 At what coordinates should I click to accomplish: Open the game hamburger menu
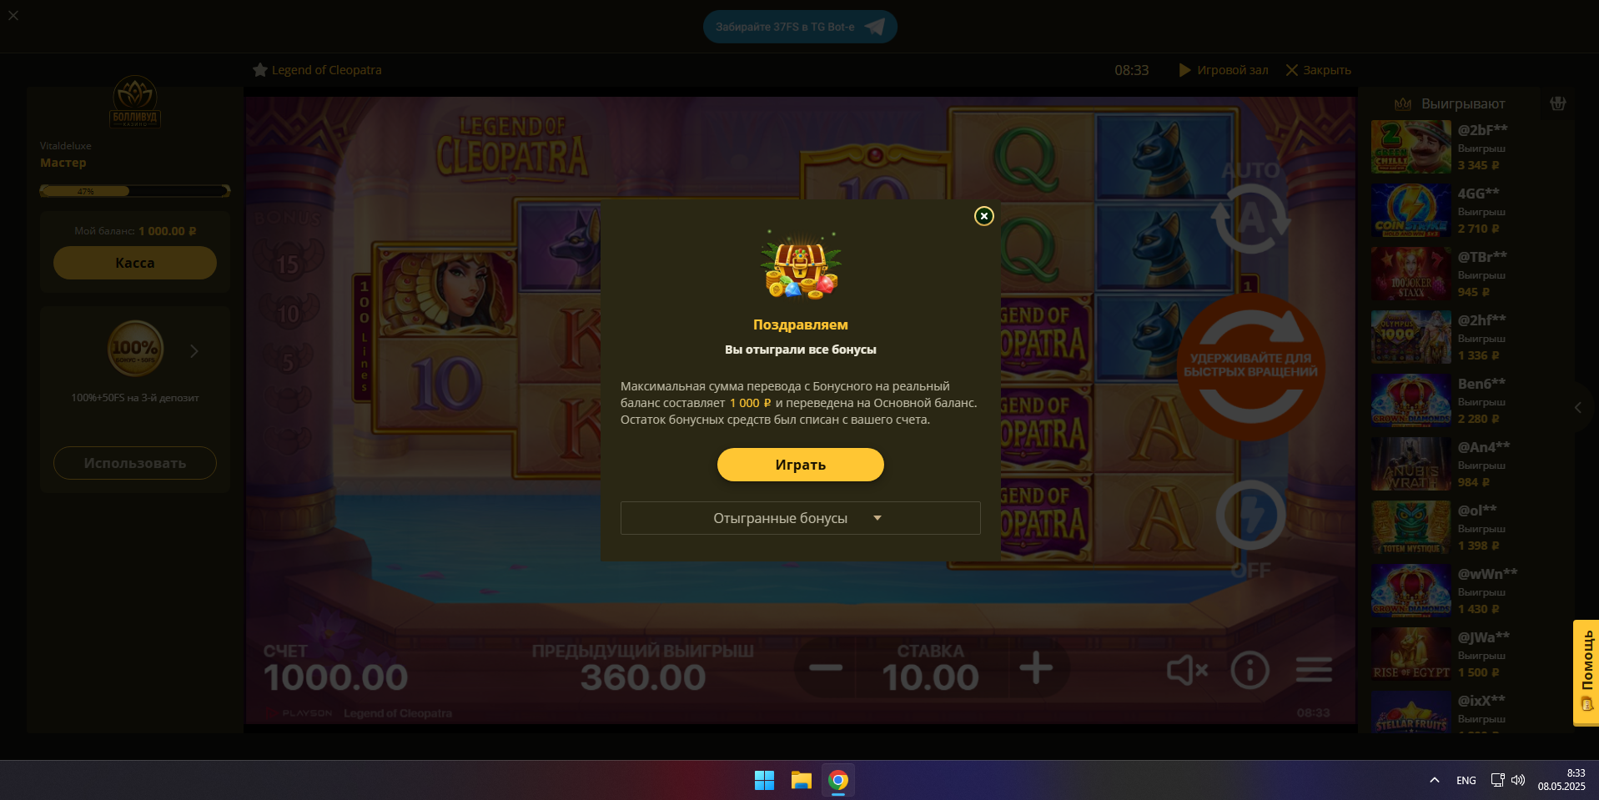[1314, 669]
